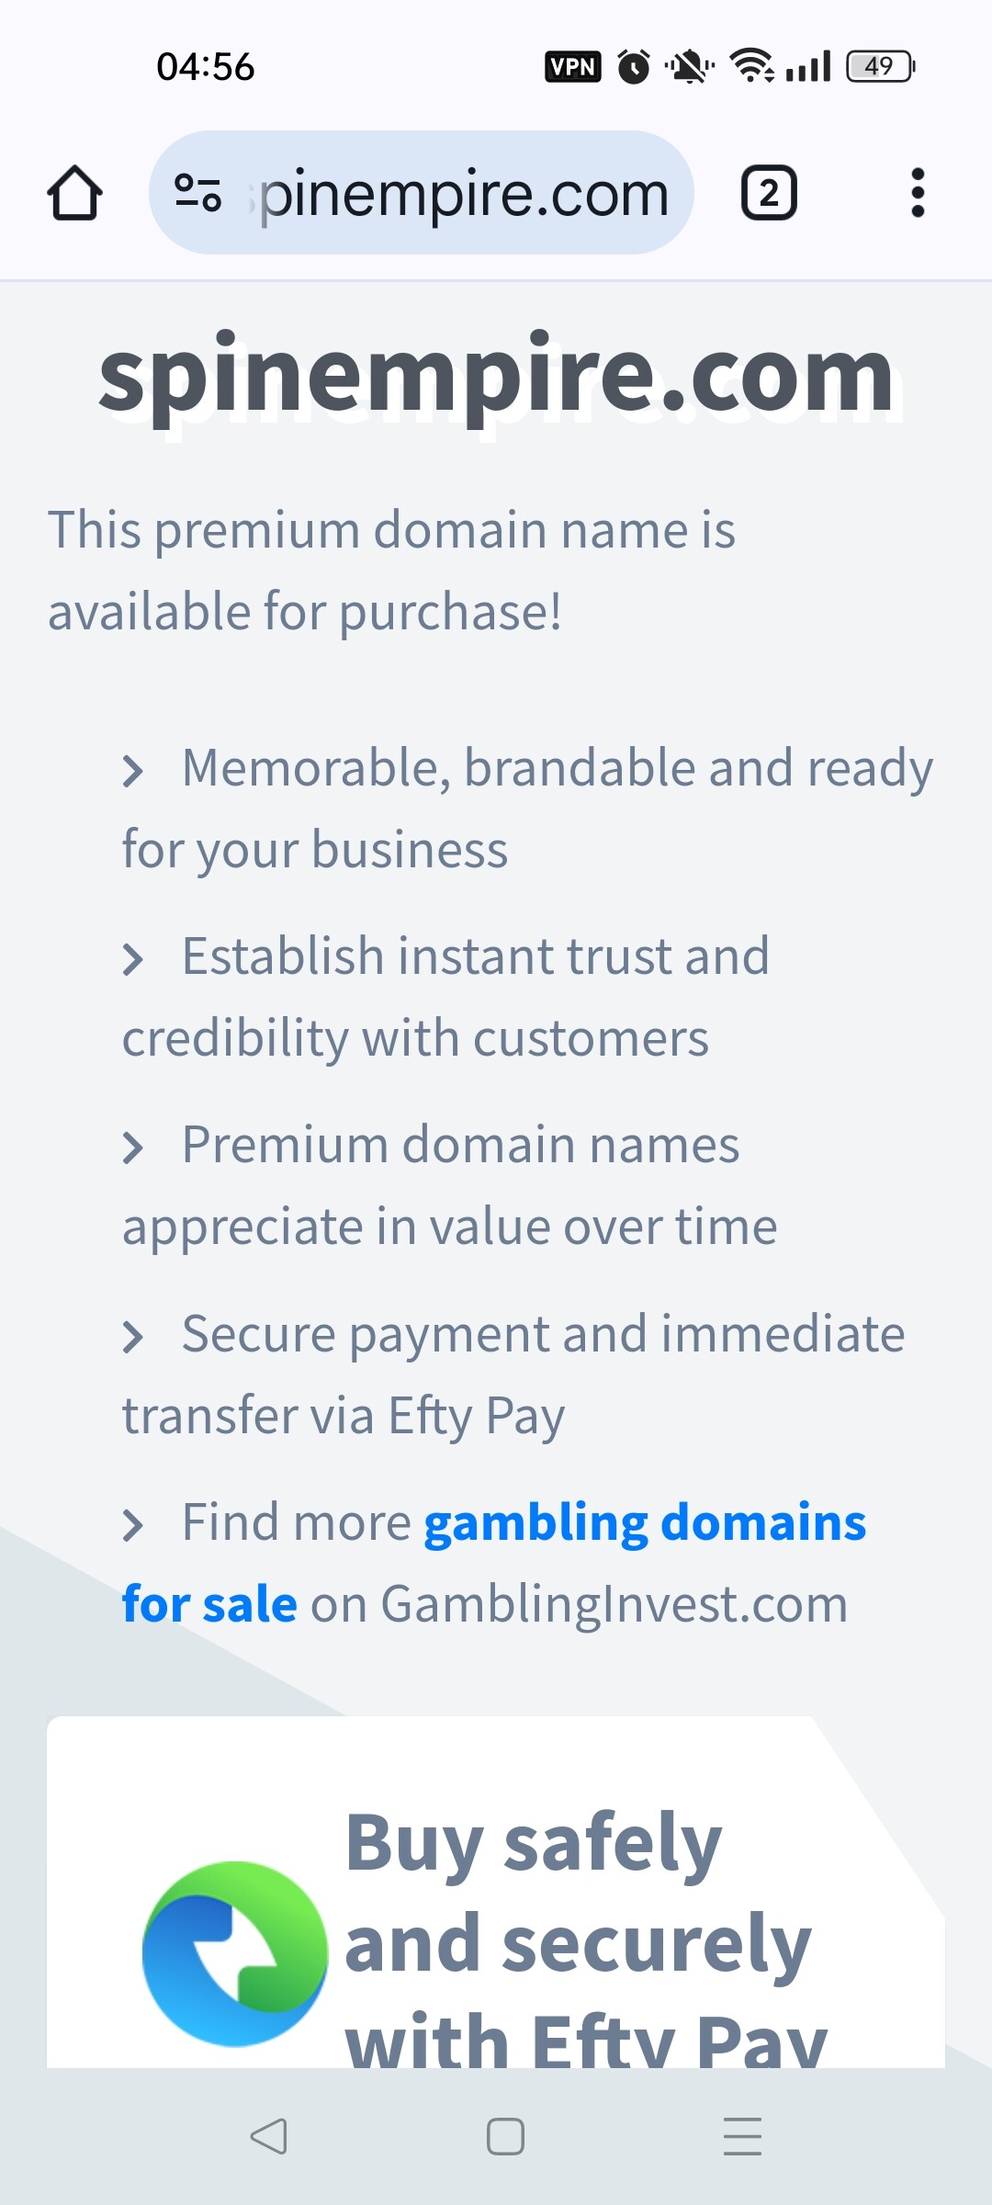
Task: Tap the Wi-Fi signal icon
Action: click(751, 66)
